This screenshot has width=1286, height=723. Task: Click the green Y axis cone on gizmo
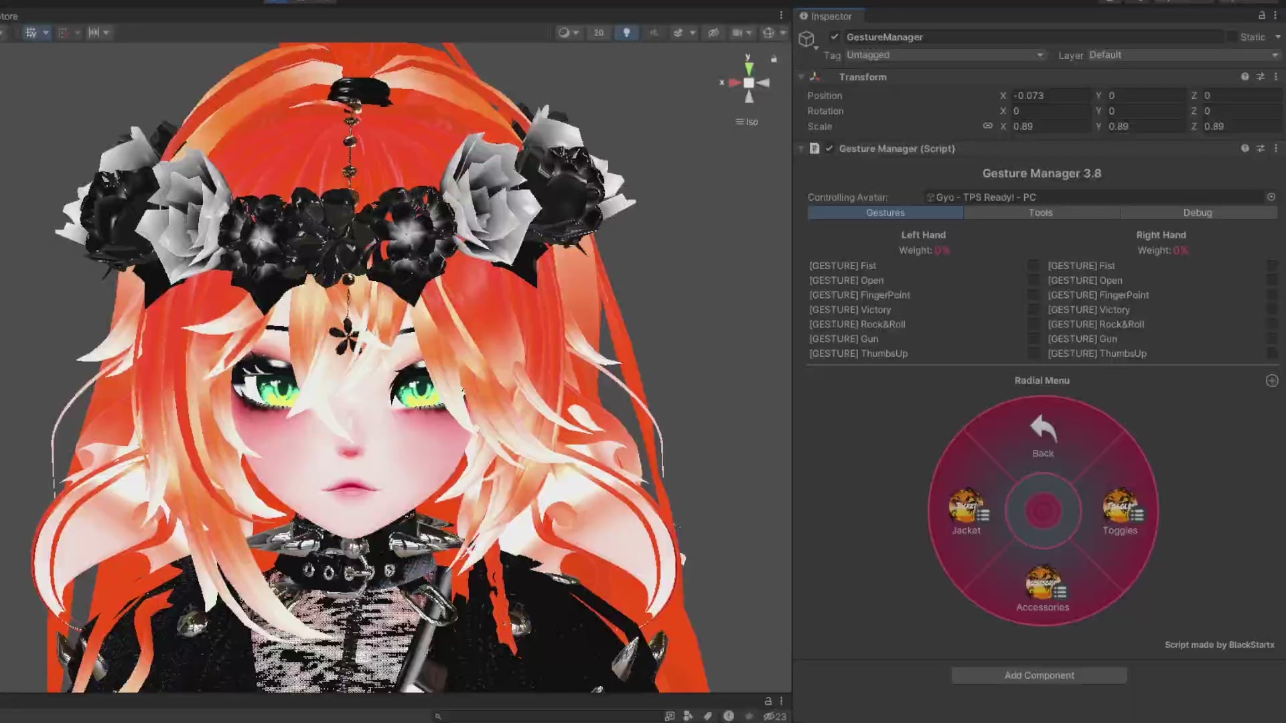pyautogui.click(x=749, y=68)
